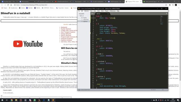Open the Mail.Ru bookmark
Viewport: 181px width, 102px height.
pos(37,8)
